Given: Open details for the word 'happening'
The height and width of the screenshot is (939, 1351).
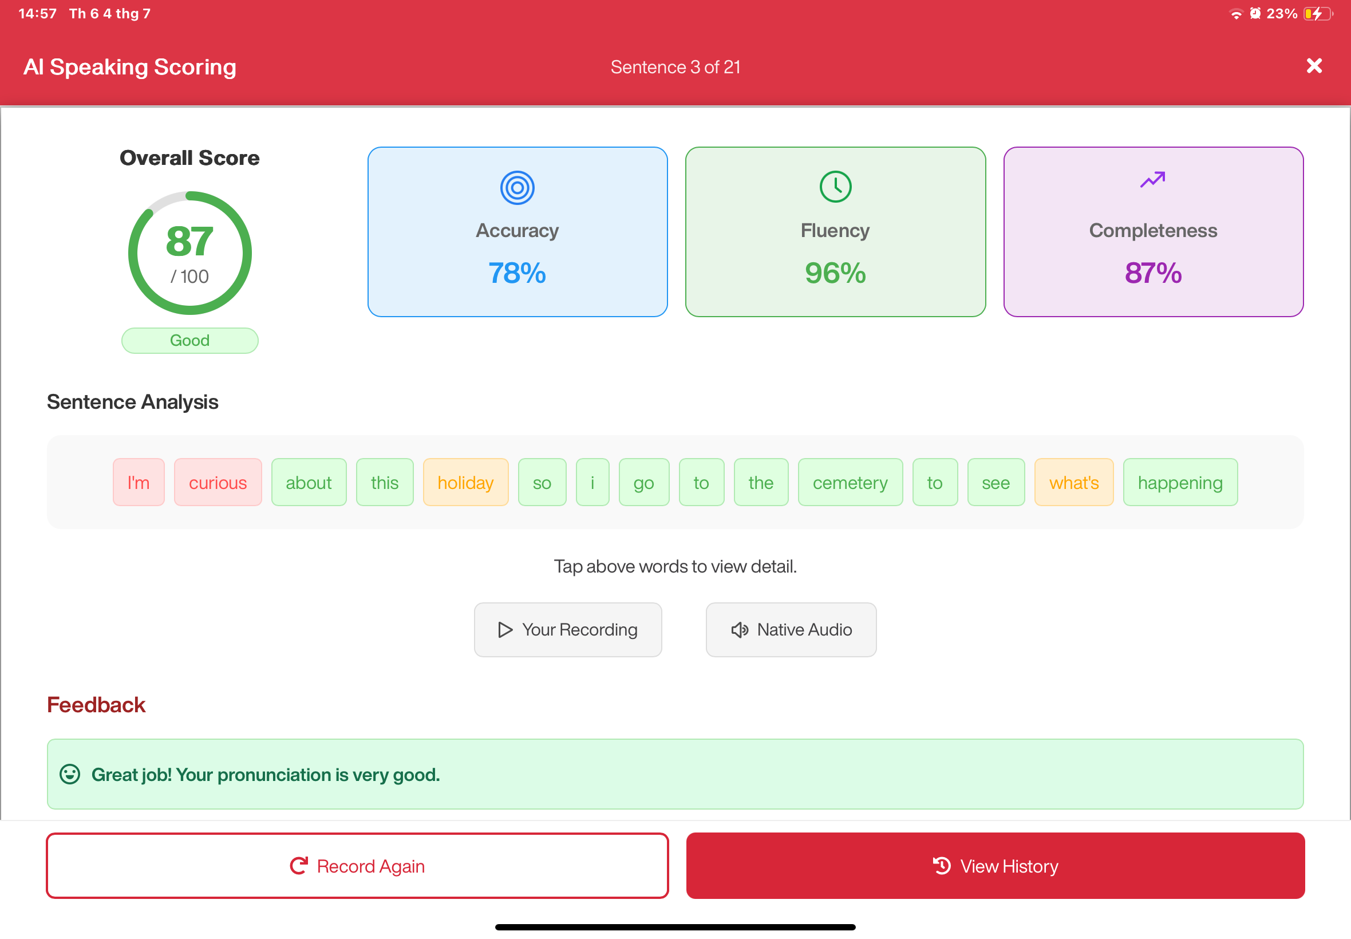Looking at the screenshot, I should [1180, 482].
